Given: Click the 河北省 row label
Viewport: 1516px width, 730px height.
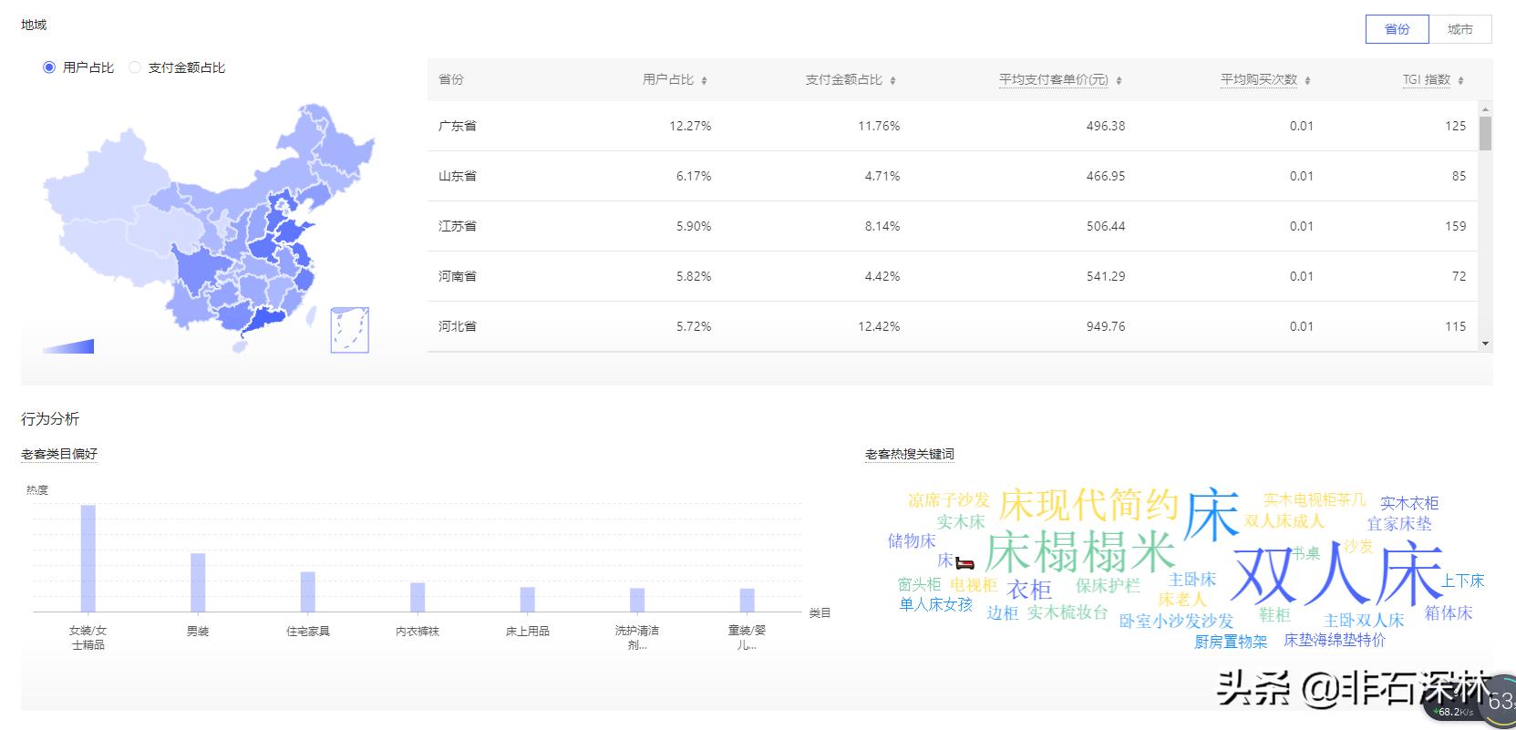Looking at the screenshot, I should [x=458, y=326].
